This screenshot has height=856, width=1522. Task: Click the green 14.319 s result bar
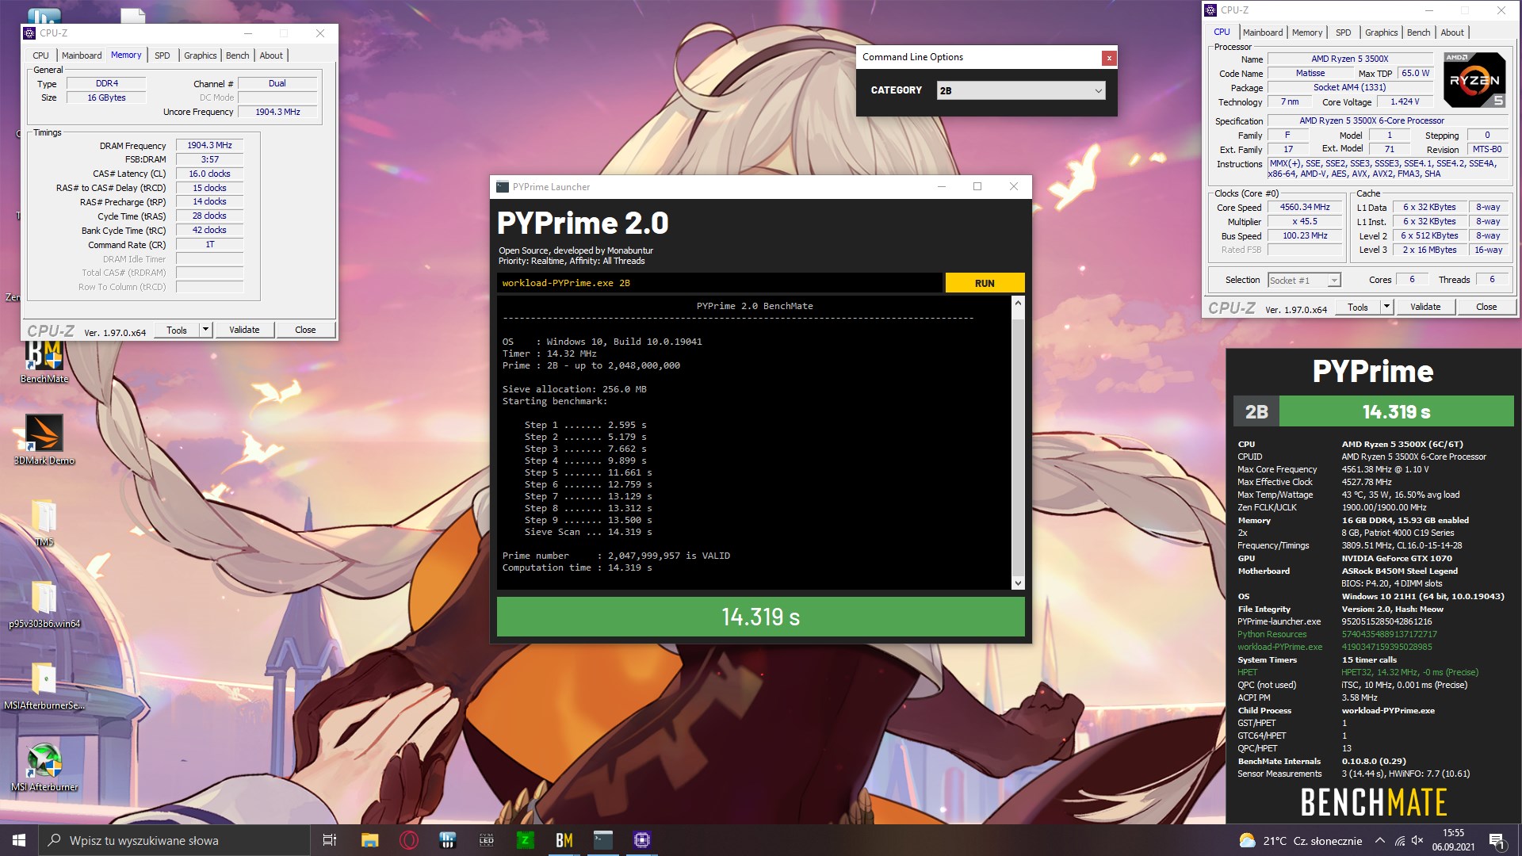click(760, 617)
